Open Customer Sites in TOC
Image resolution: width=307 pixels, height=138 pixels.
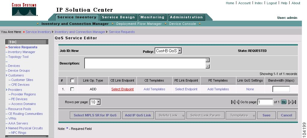click(22, 80)
